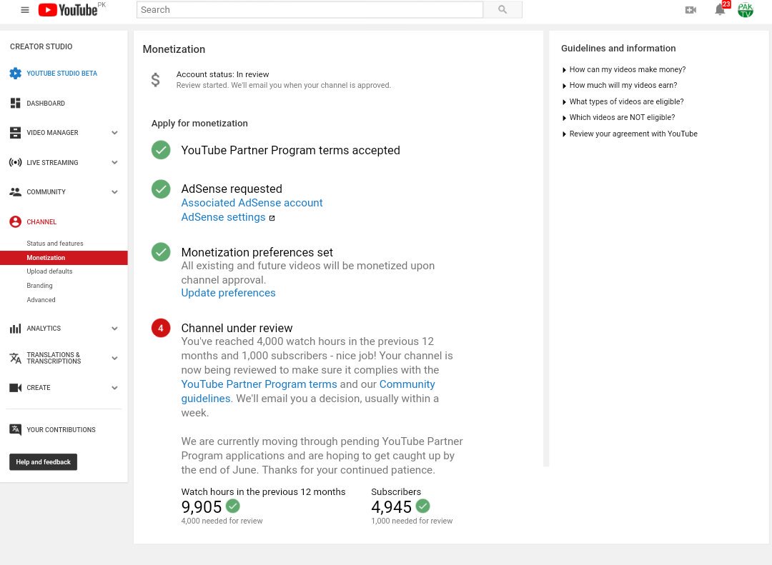Screen dimensions: 772x565
Task: Click the Translations & Transcriptions icon
Action: coord(15,358)
